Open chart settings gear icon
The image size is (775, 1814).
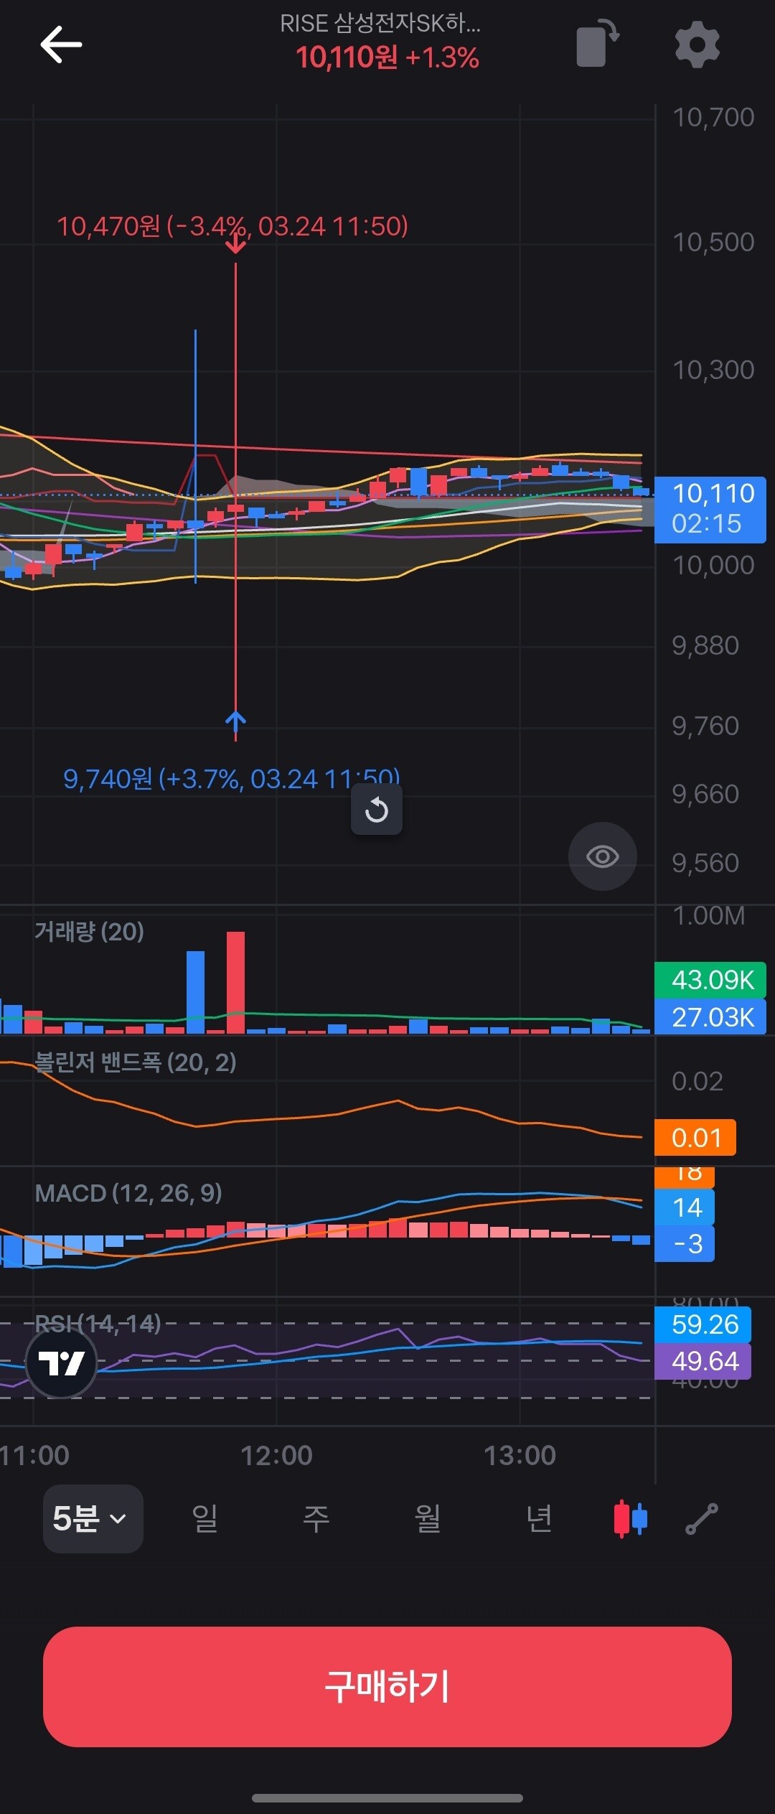[x=697, y=45]
